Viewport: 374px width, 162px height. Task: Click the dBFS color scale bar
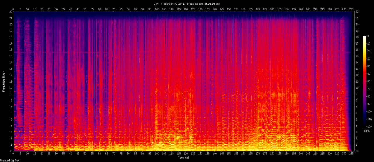[x=364, y=82]
